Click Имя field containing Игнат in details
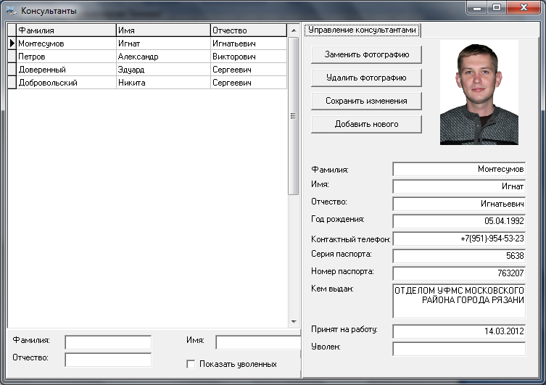This screenshot has width=546, height=385. coord(459,186)
